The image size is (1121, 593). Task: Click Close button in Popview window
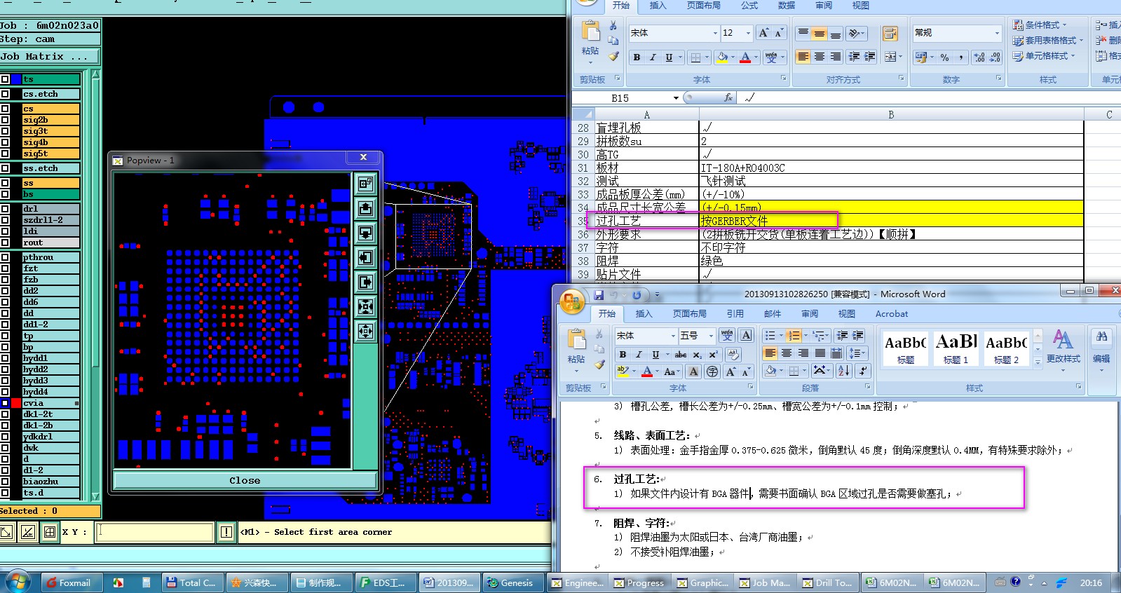[x=245, y=480]
